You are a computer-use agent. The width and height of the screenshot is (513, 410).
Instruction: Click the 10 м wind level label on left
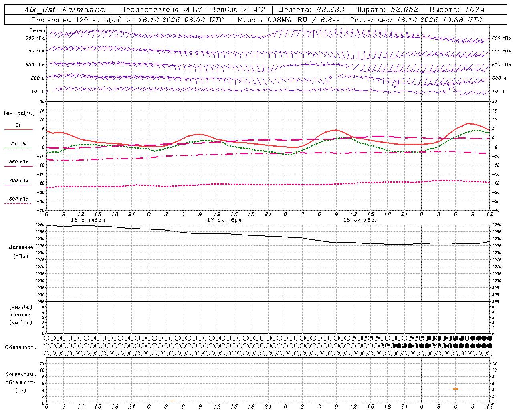point(38,91)
